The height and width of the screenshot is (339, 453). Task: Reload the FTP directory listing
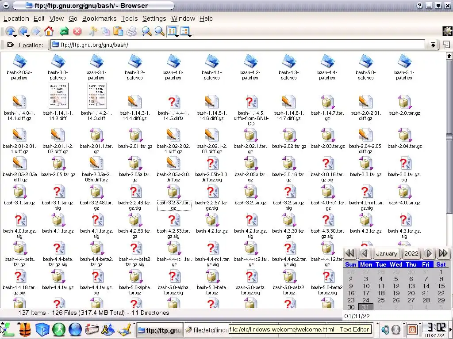[x=64, y=31]
